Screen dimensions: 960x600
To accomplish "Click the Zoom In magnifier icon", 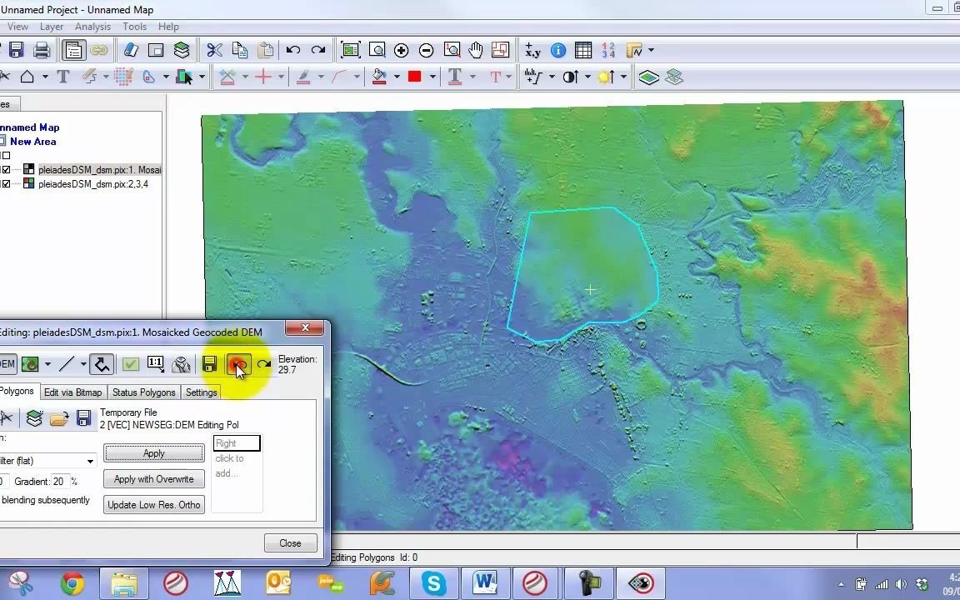I will [x=401, y=50].
